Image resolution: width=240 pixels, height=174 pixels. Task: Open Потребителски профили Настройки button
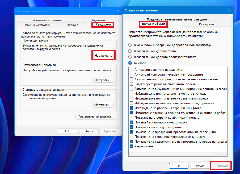(103, 80)
